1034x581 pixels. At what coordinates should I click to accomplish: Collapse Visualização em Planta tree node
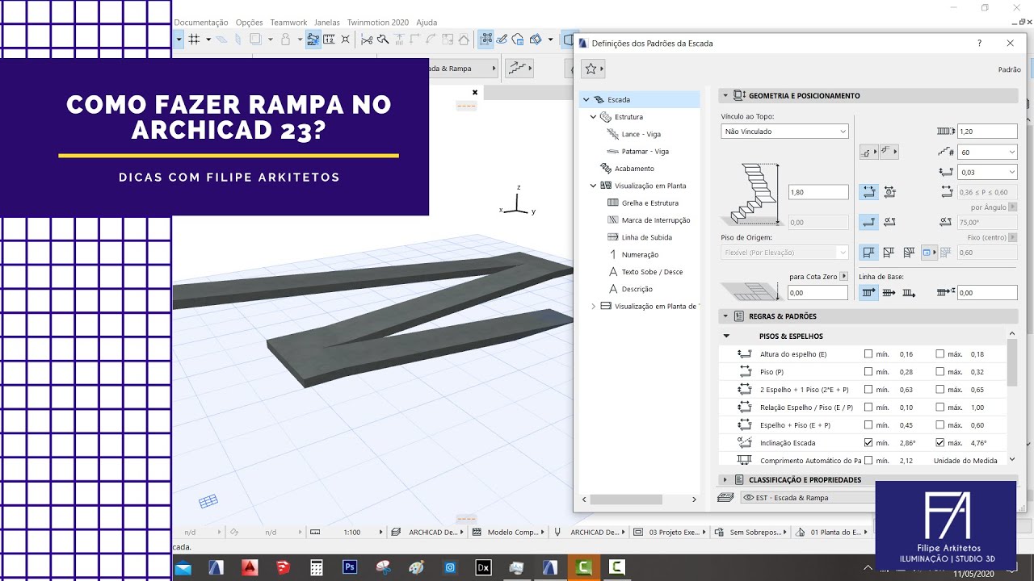(594, 186)
